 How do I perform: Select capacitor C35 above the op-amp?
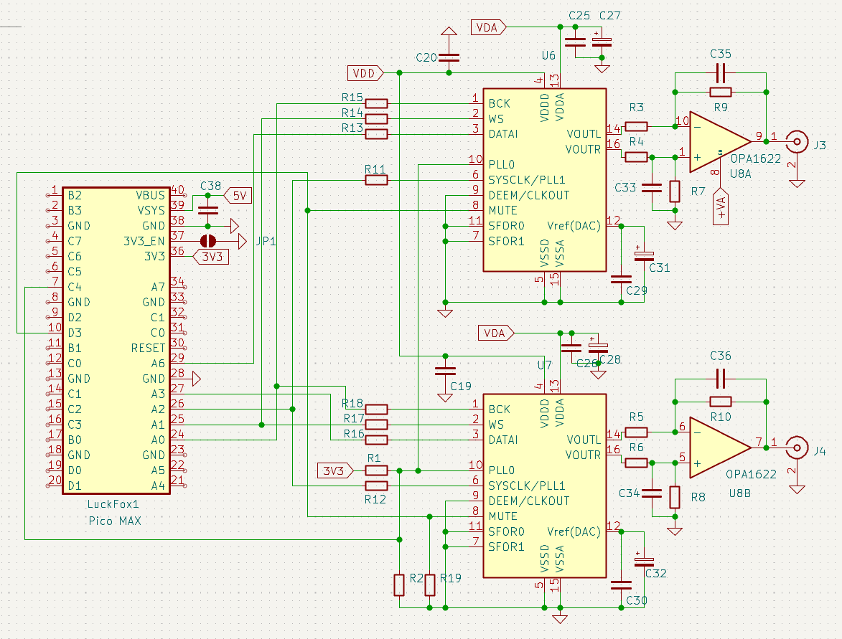tap(720, 72)
